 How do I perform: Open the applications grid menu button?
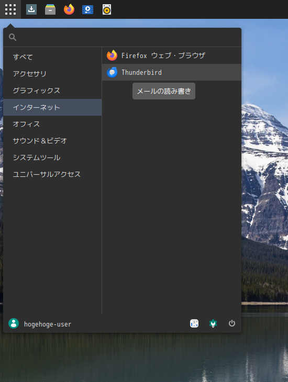tap(10, 9)
